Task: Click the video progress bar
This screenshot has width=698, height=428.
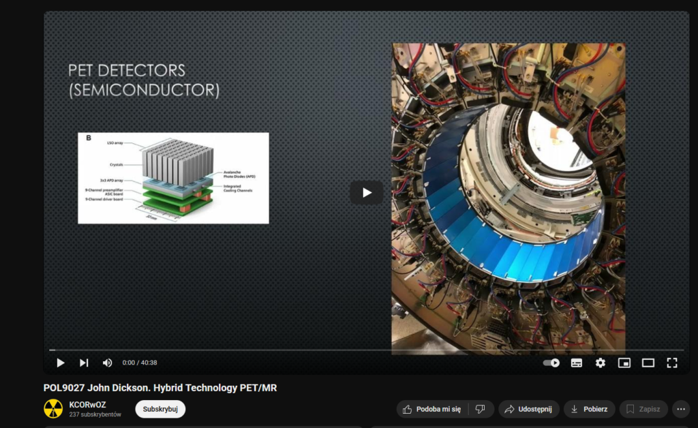Action: [x=366, y=350]
